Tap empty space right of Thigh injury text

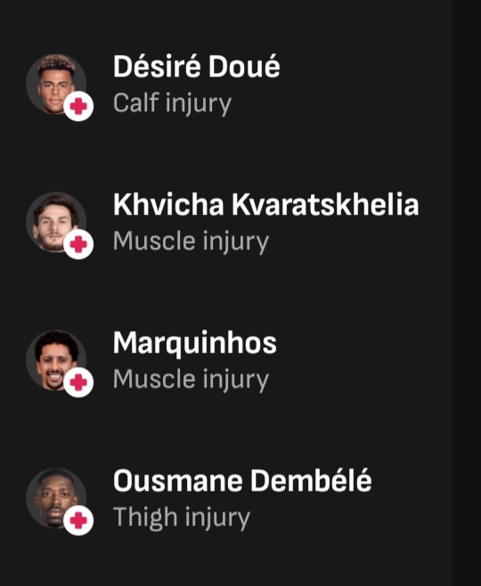[347, 518]
